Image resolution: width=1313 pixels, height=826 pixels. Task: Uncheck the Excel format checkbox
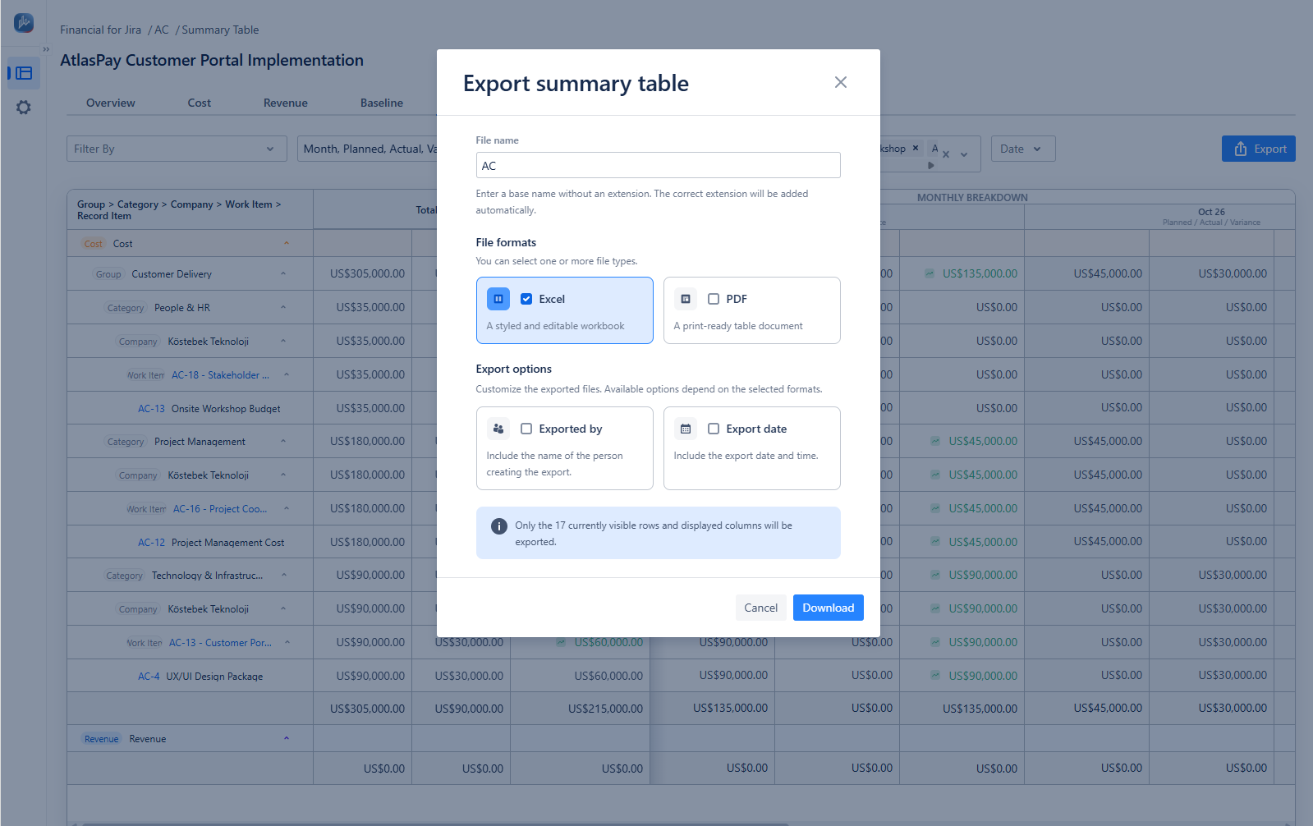click(x=526, y=299)
